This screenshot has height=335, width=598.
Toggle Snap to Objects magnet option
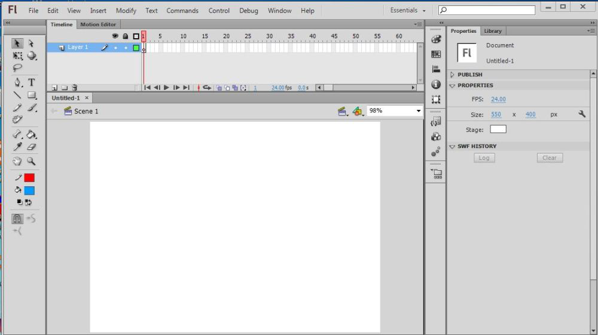(x=17, y=219)
